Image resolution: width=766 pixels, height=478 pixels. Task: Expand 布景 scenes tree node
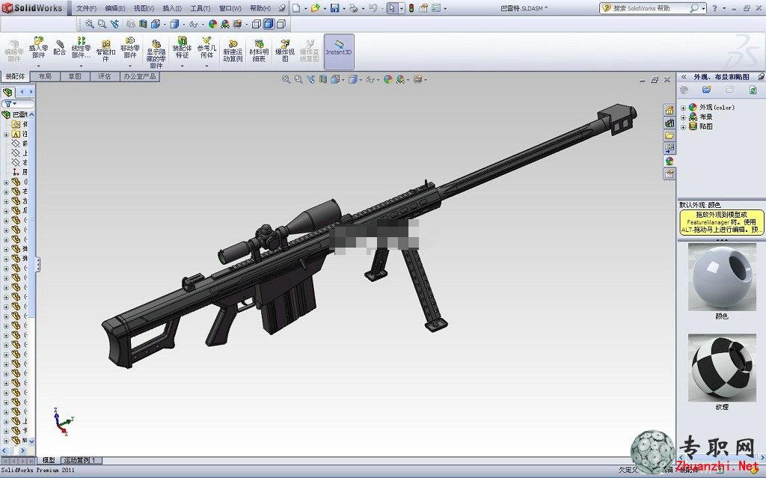[683, 117]
